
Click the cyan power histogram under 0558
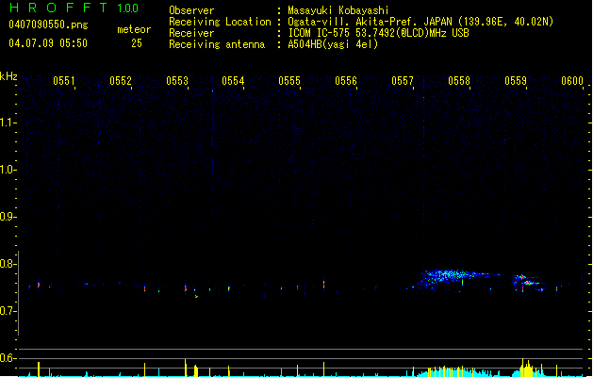453,371
